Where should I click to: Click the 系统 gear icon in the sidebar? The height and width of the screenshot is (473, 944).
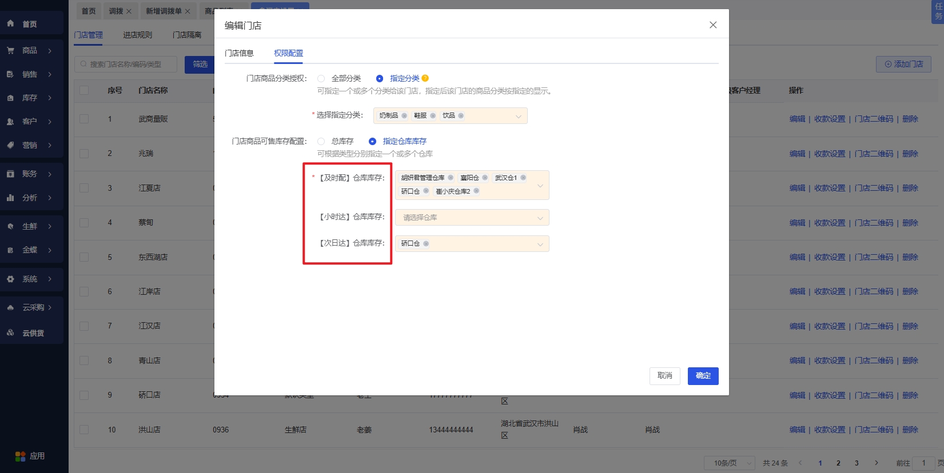[10, 279]
